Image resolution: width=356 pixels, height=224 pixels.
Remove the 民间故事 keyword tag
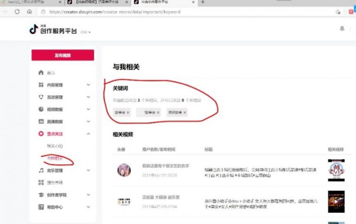185,112
